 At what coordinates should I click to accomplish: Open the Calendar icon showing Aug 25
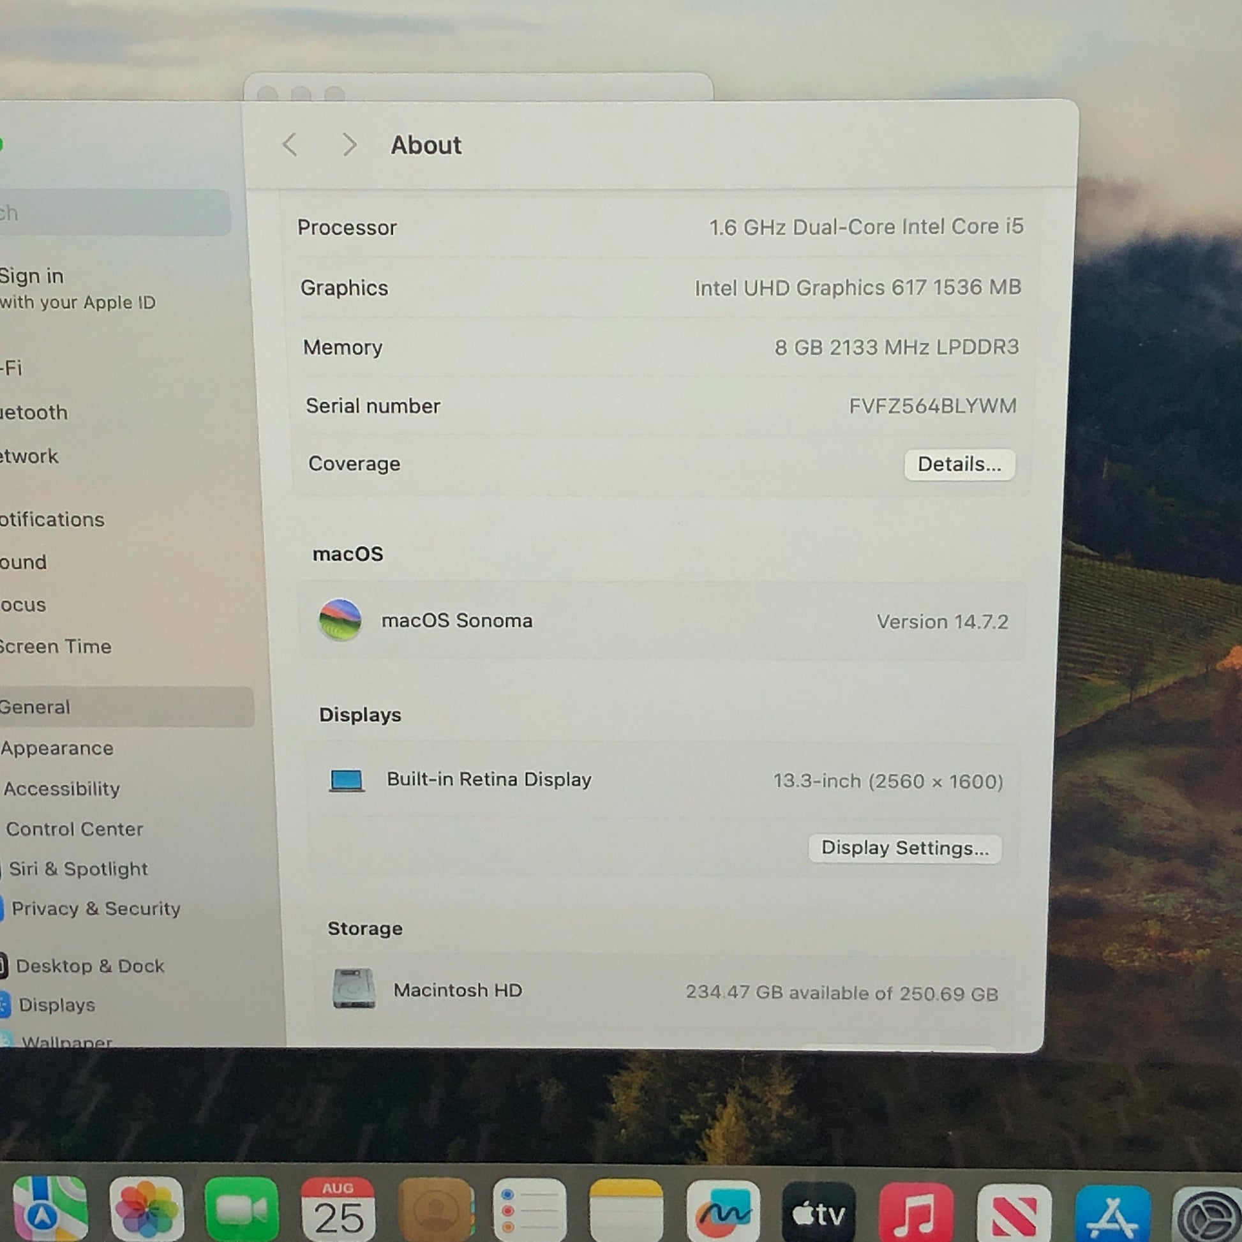[x=338, y=1209]
